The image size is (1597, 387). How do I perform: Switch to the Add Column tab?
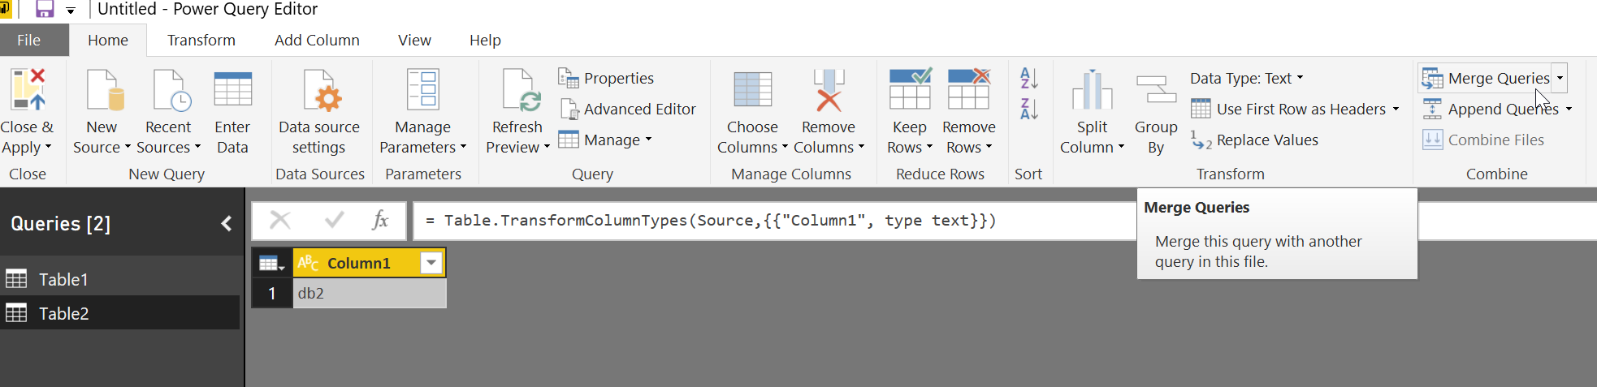[317, 40]
